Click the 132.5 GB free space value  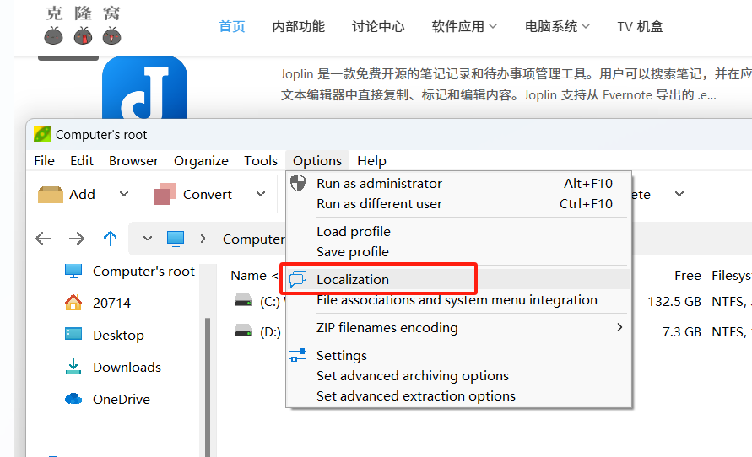(x=674, y=301)
